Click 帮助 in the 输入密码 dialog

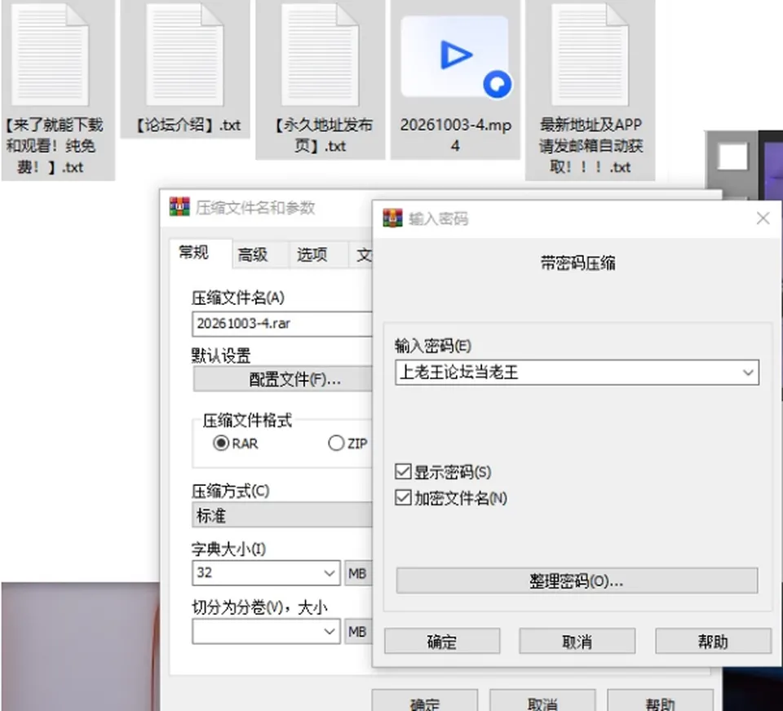[713, 641]
